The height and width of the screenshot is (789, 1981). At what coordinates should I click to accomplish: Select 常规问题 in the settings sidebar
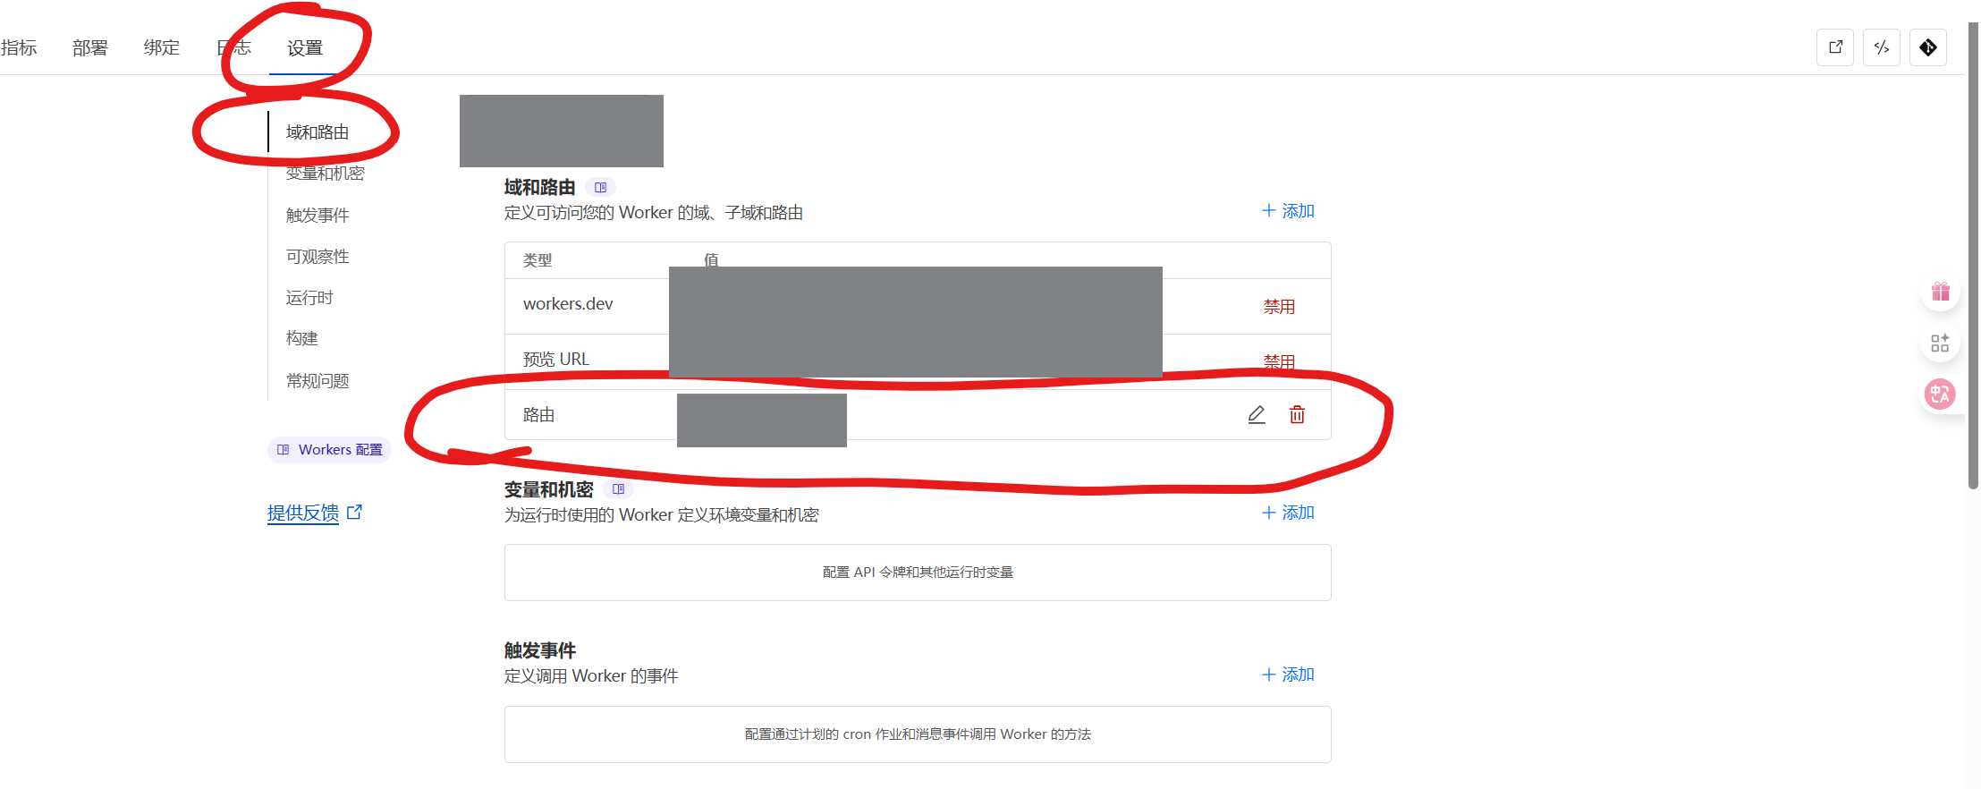[x=317, y=381]
